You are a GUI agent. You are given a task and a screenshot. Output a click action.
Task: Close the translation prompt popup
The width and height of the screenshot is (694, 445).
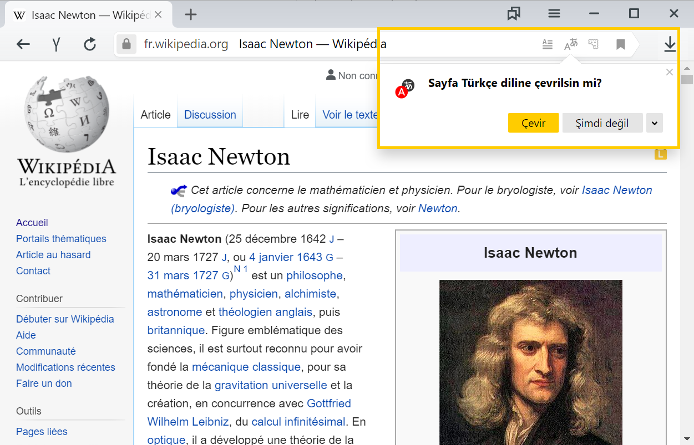tap(670, 72)
